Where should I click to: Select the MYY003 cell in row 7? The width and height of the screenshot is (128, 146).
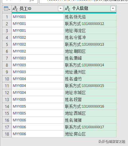38,58
